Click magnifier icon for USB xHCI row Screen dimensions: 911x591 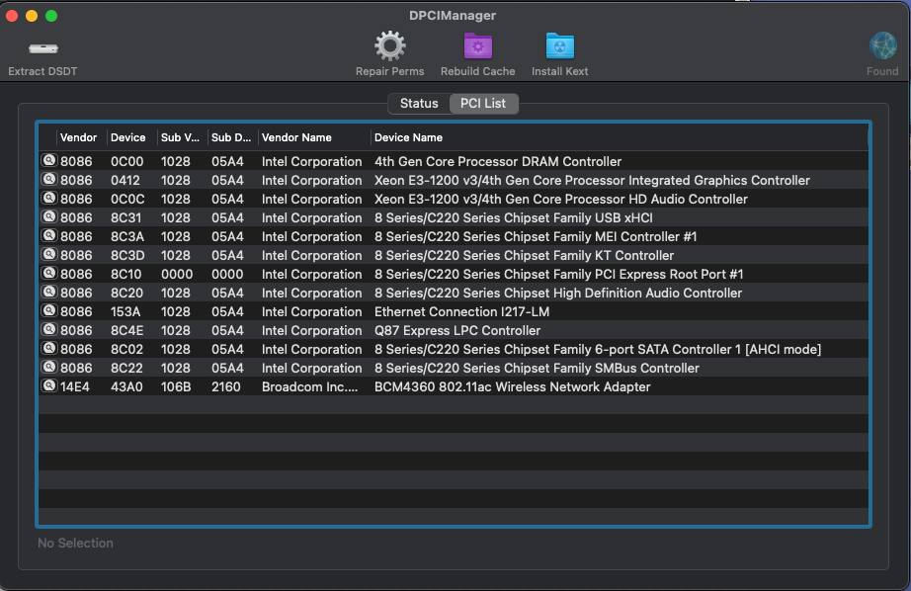click(x=49, y=216)
